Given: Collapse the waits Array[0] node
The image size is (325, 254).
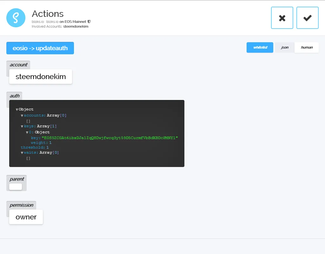Looking at the screenshot, I should click(22, 153).
